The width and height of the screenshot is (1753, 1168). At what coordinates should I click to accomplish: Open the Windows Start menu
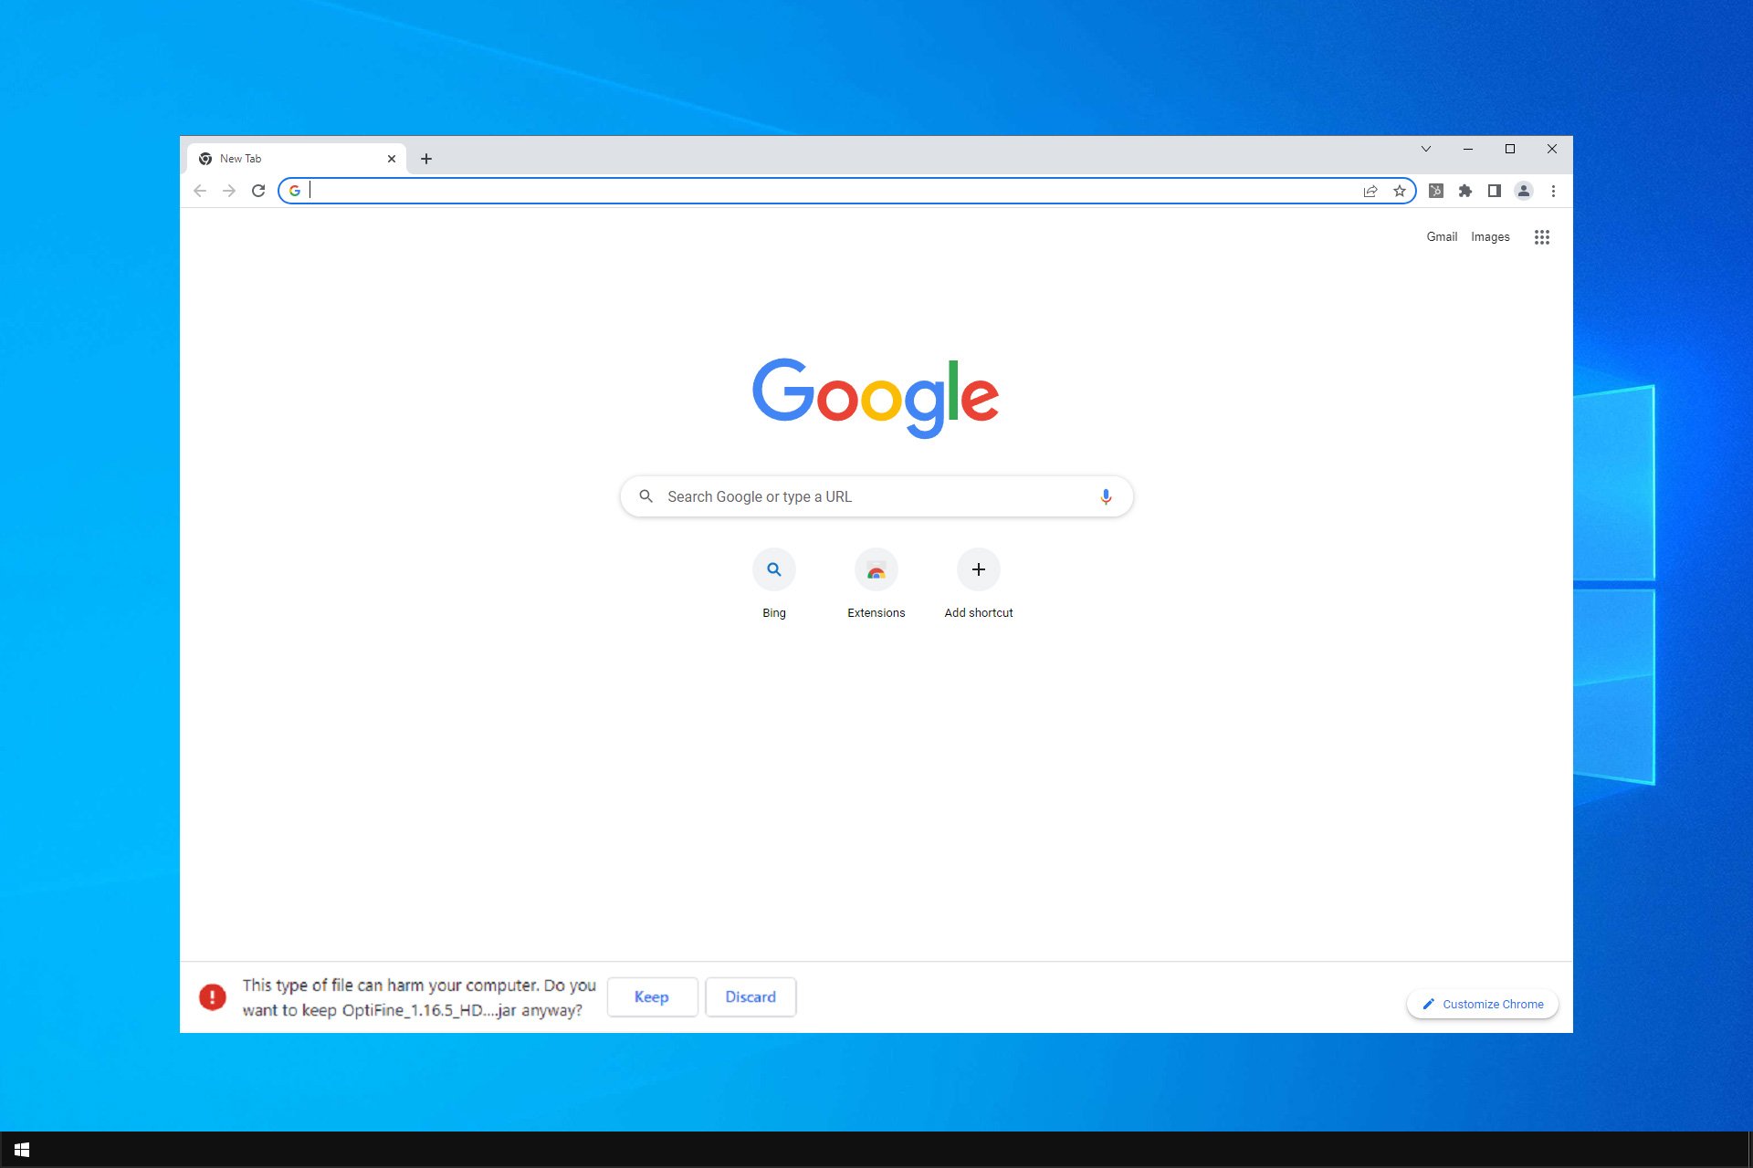tap(22, 1150)
